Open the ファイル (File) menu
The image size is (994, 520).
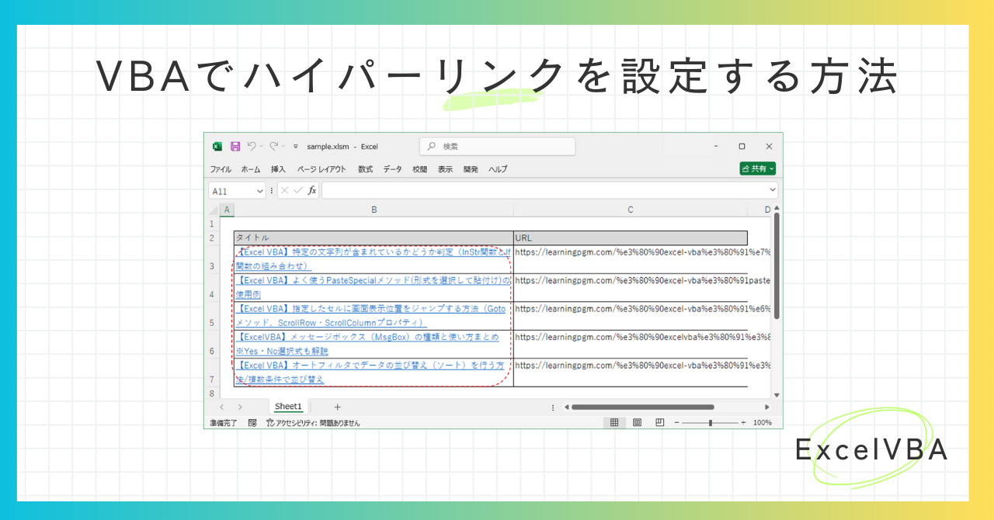(x=221, y=169)
